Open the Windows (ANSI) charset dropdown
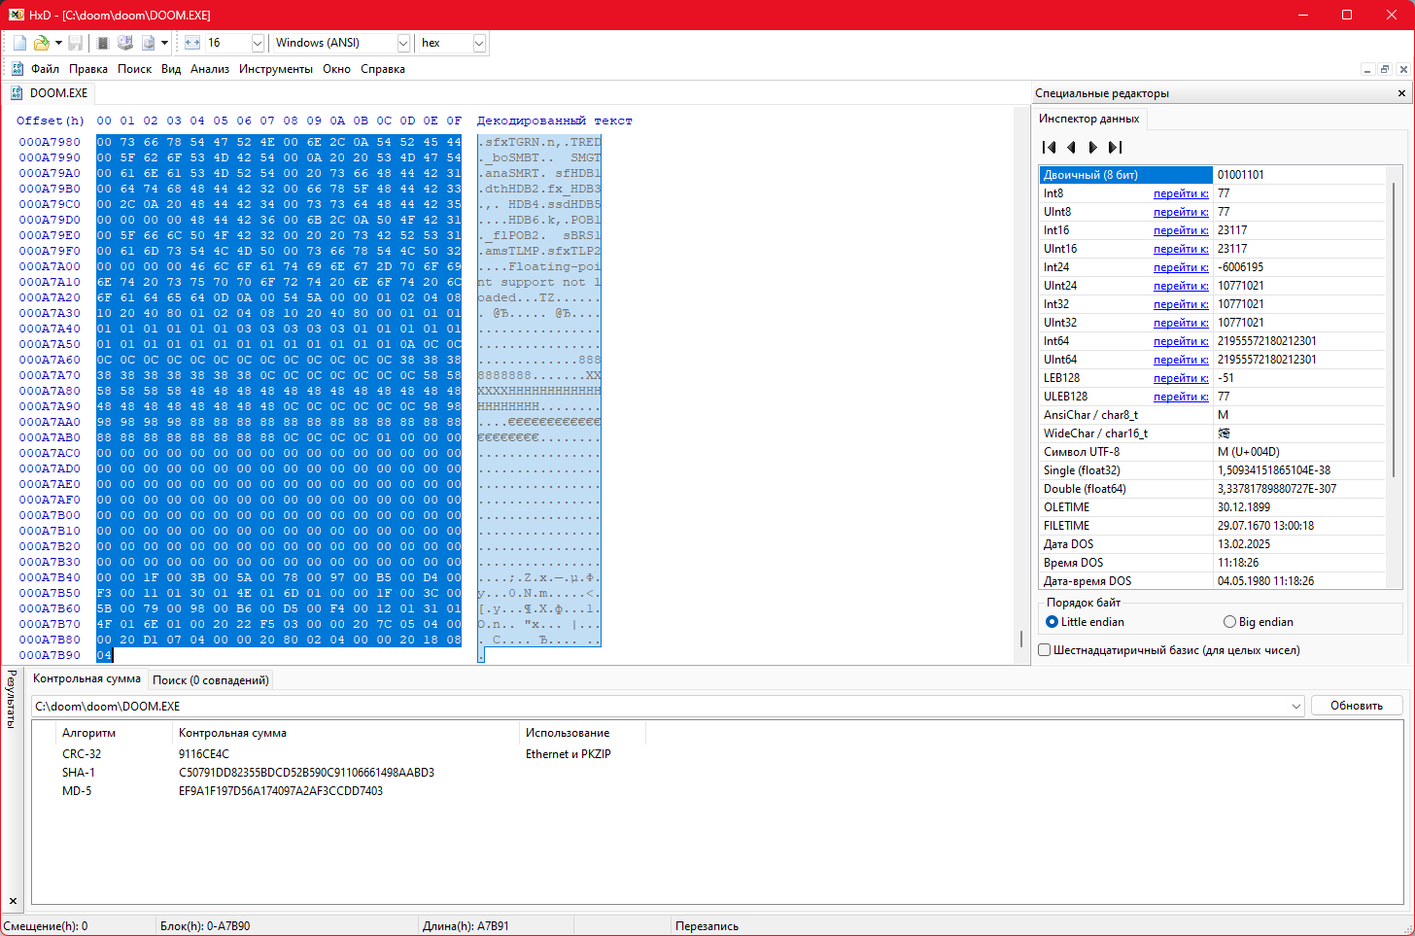Image resolution: width=1415 pixels, height=936 pixels. (403, 43)
